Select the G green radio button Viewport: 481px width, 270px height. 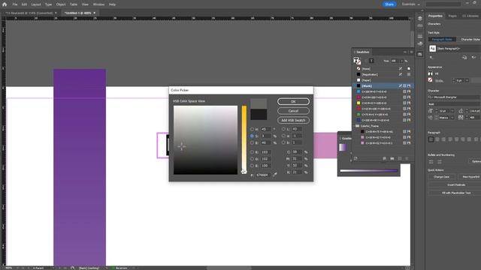[252, 158]
